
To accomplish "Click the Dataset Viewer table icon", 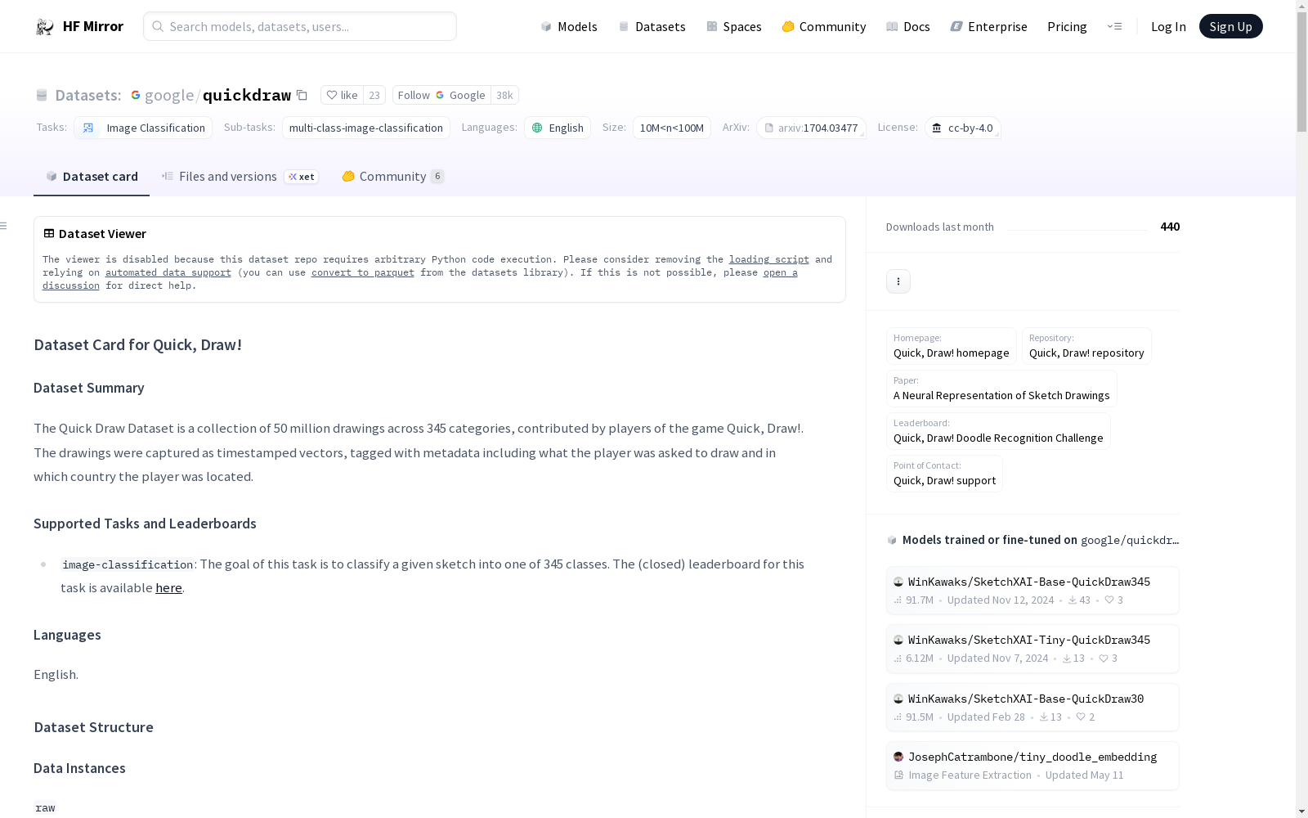I will click(49, 233).
